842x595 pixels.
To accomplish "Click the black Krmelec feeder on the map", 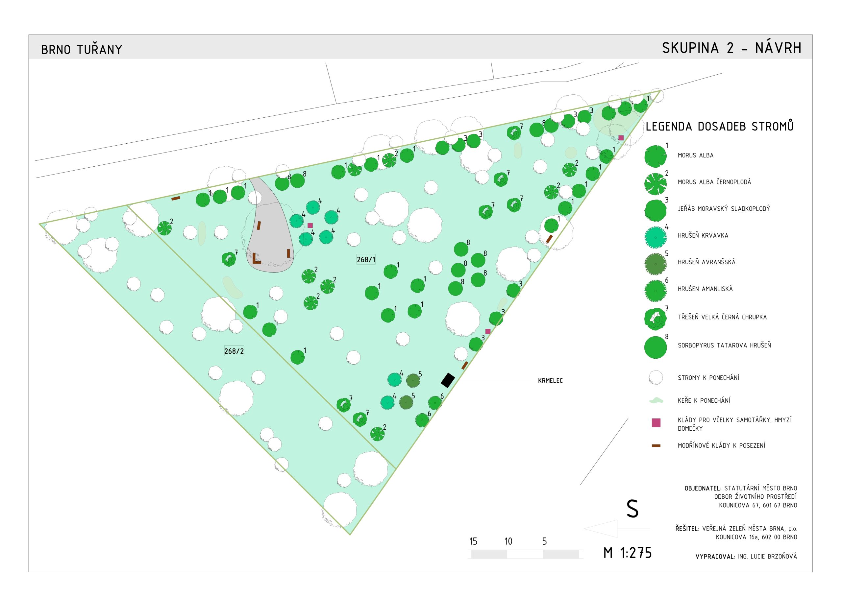I will tap(447, 380).
